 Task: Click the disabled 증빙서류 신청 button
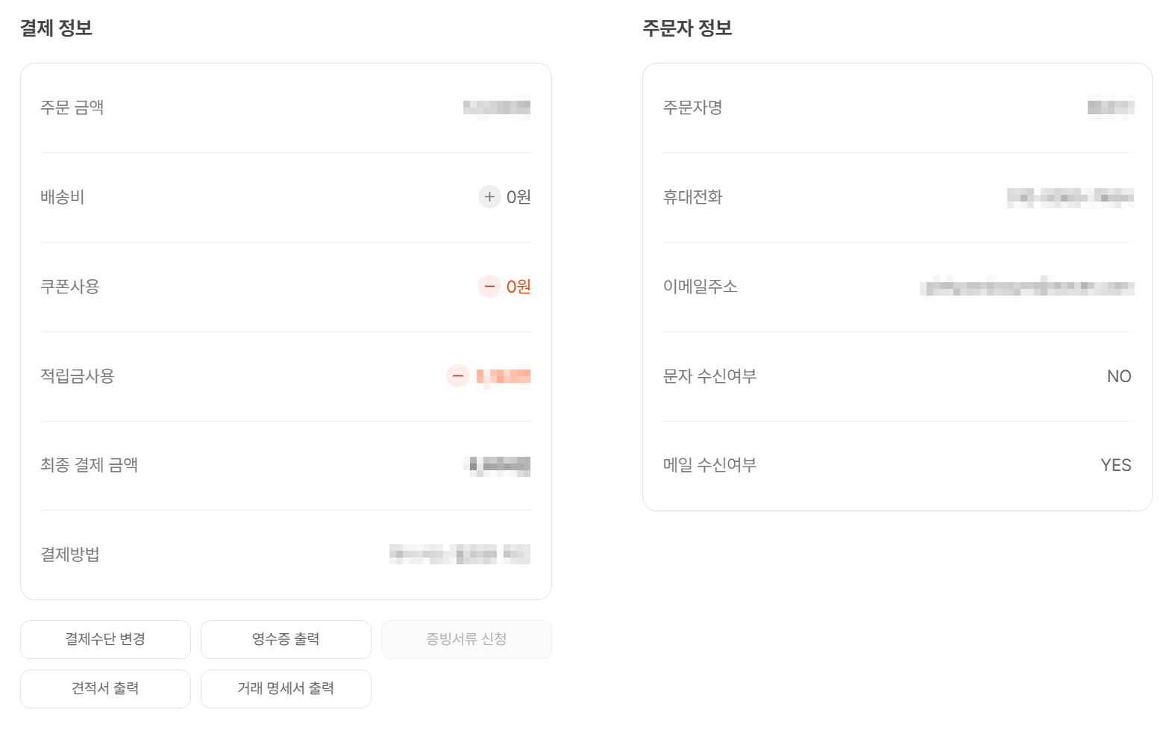tap(466, 639)
